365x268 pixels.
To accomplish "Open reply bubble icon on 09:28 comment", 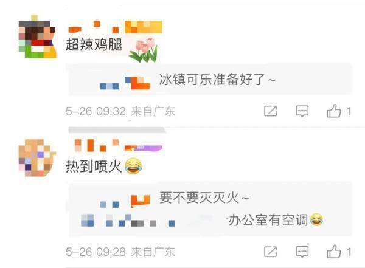I will tap(302, 252).
